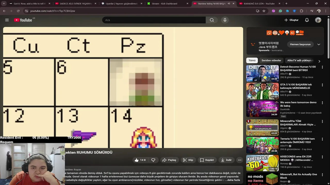
Task: Like the video with the thumbs-up button
Action: coord(140,160)
